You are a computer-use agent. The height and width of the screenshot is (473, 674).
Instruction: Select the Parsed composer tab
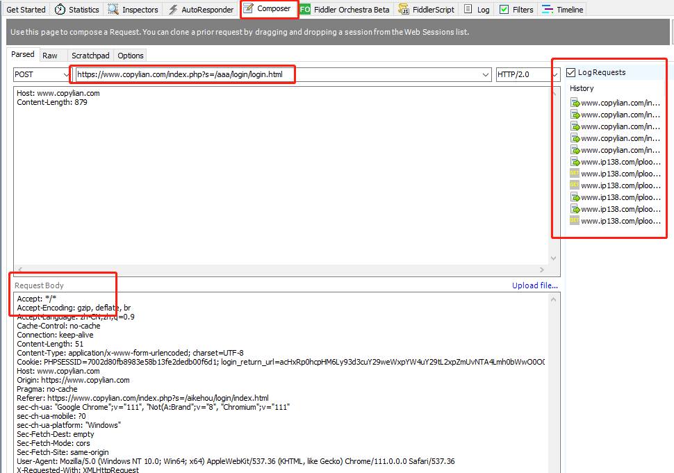click(x=23, y=55)
